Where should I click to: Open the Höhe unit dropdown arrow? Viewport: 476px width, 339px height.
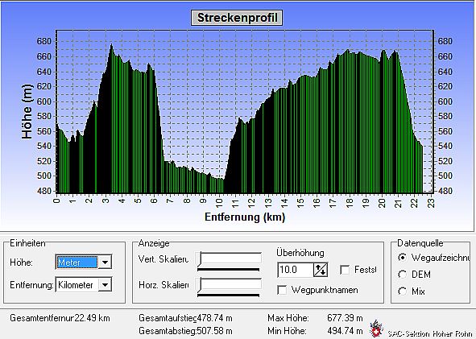[105, 263]
